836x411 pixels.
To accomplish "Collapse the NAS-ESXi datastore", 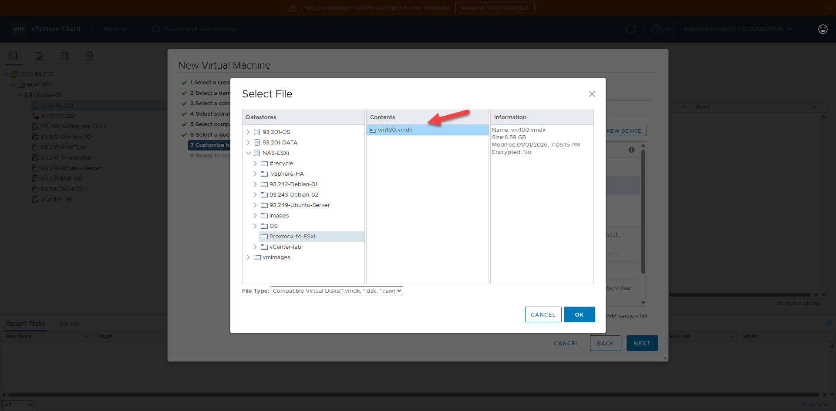I will coord(248,153).
